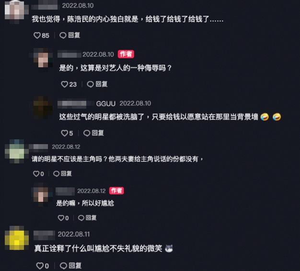Viewport: 300px width, 271px height.
Task: Like the GGUU comment with 5 likes
Action: (64, 133)
